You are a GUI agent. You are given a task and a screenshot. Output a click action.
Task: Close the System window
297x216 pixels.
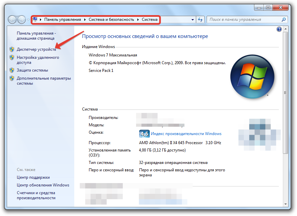click(281, 8)
